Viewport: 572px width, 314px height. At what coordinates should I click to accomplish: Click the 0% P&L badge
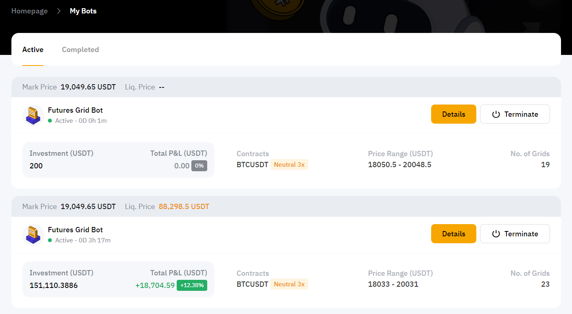[199, 166]
